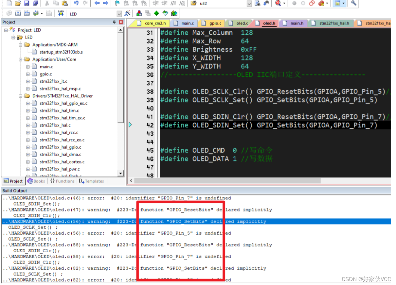Select stm32f1xx_hal_tim.c in the project tree

59,111
